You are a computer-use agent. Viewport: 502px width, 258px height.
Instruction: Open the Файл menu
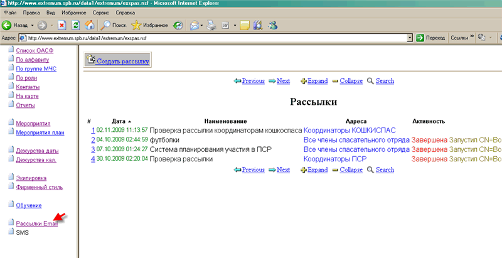10,13
